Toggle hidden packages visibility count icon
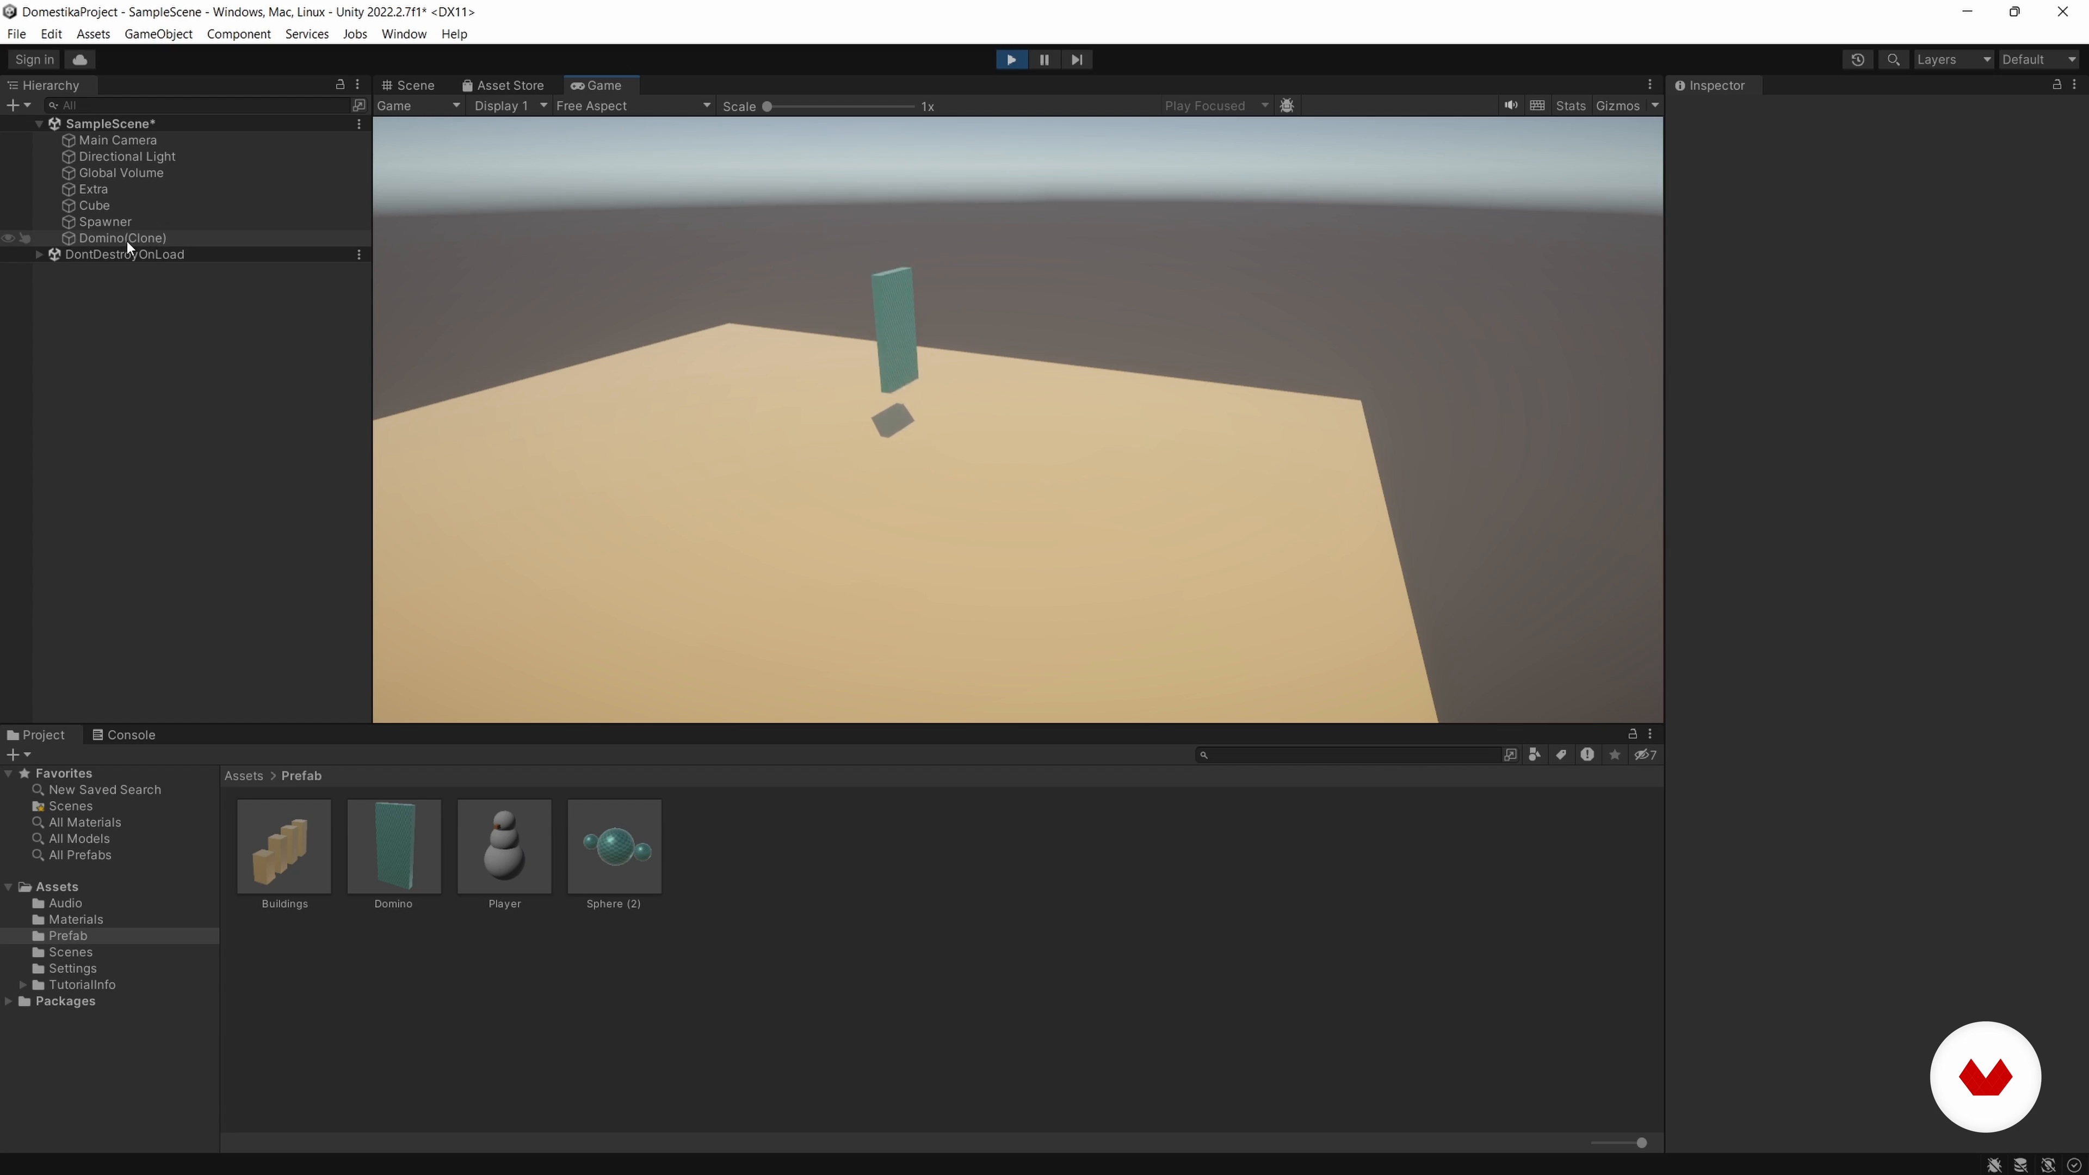 click(1646, 755)
